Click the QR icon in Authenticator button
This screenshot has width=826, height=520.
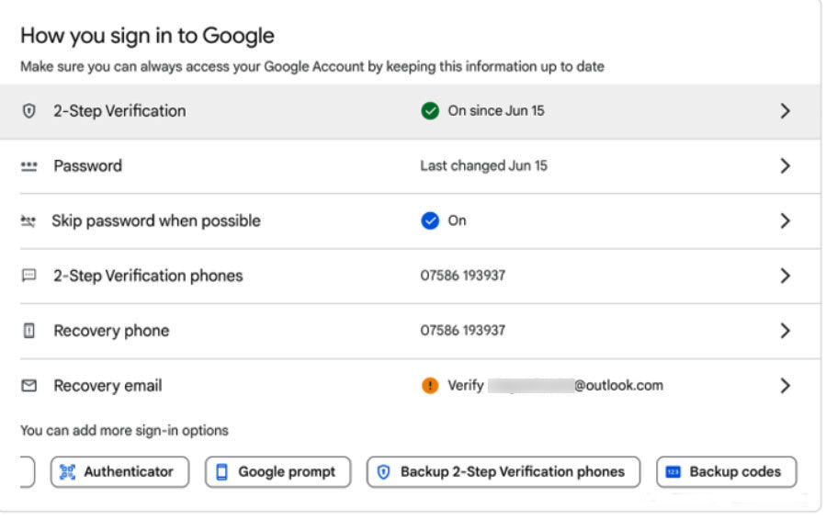click(67, 472)
